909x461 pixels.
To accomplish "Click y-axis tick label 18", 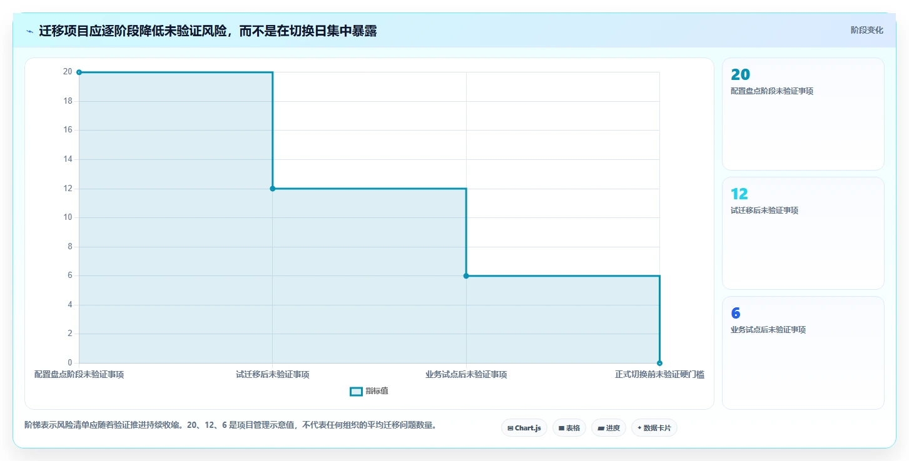I will [x=68, y=101].
